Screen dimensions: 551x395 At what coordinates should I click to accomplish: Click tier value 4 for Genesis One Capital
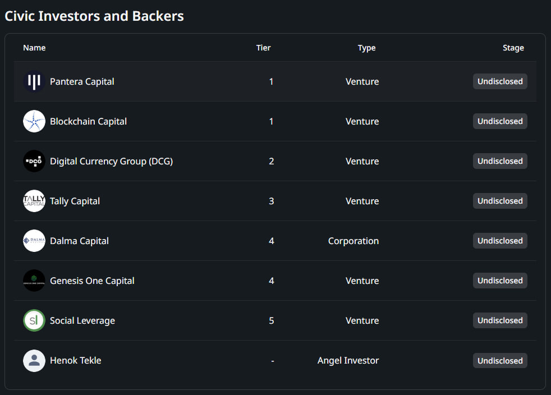pos(271,281)
